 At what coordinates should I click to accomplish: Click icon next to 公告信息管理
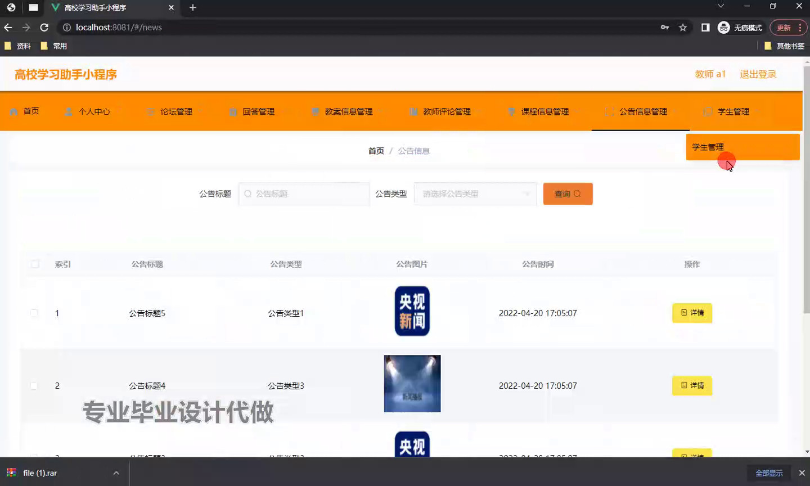(610, 111)
